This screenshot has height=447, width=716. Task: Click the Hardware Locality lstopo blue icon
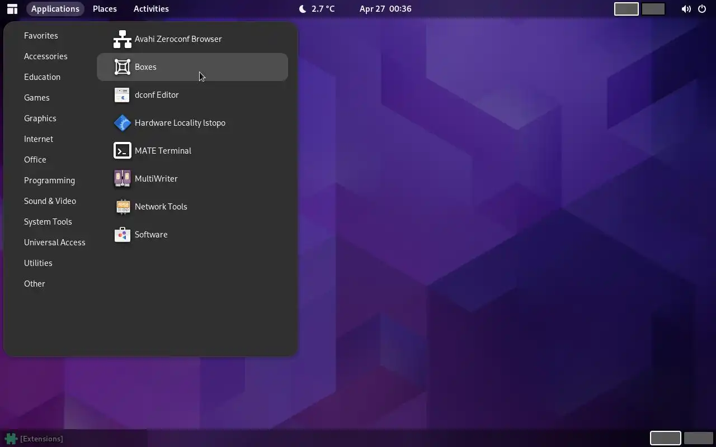[x=123, y=123]
